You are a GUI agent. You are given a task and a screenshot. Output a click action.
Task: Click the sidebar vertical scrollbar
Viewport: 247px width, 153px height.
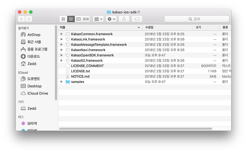[x=56, y=63]
